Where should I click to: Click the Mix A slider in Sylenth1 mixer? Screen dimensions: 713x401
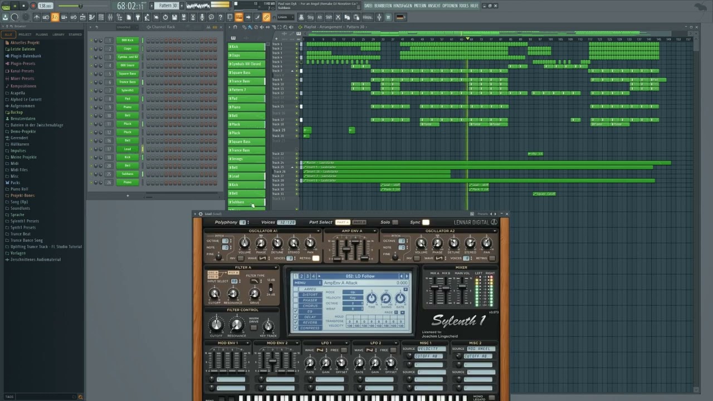[434, 287]
